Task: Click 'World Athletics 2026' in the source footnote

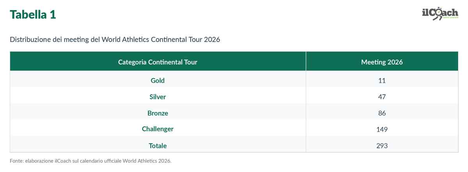Action: point(147,161)
